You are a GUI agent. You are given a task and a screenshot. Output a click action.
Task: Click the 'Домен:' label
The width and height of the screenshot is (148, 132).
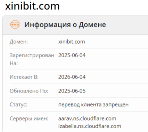click(x=19, y=42)
